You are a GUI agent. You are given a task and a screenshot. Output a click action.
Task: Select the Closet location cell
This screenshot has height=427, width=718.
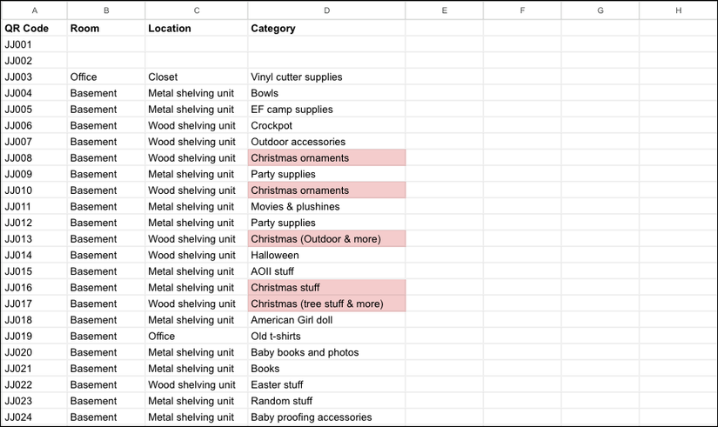click(196, 77)
